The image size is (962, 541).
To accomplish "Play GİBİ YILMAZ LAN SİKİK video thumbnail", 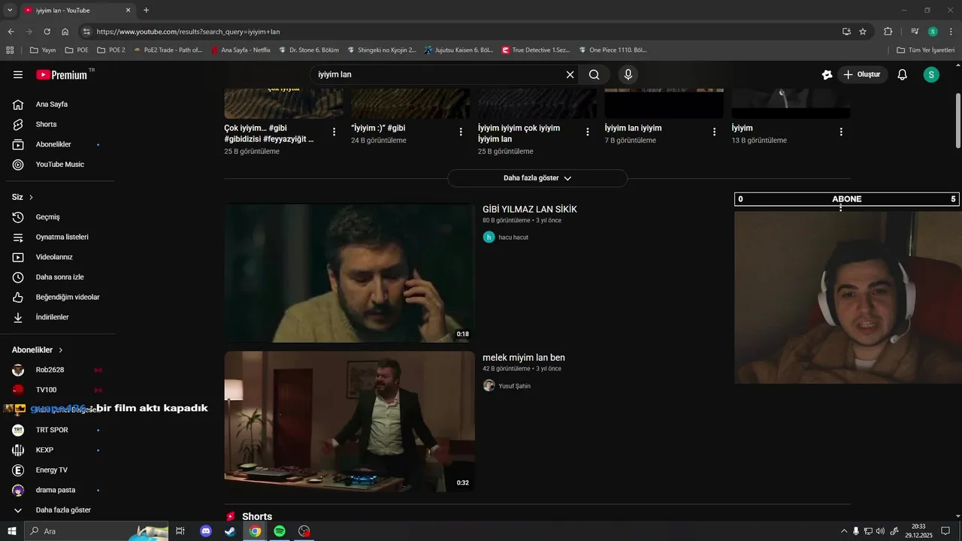I will pos(349,273).
